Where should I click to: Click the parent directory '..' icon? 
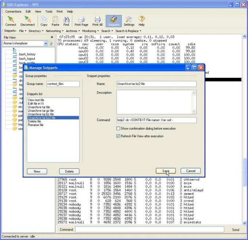pos(15,50)
